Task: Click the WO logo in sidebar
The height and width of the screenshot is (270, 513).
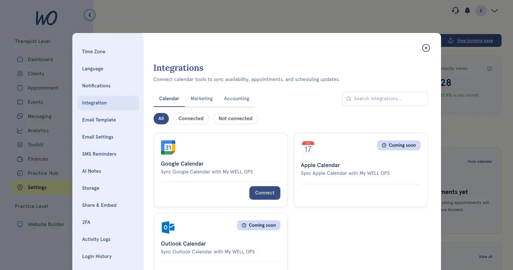Action: (47, 18)
